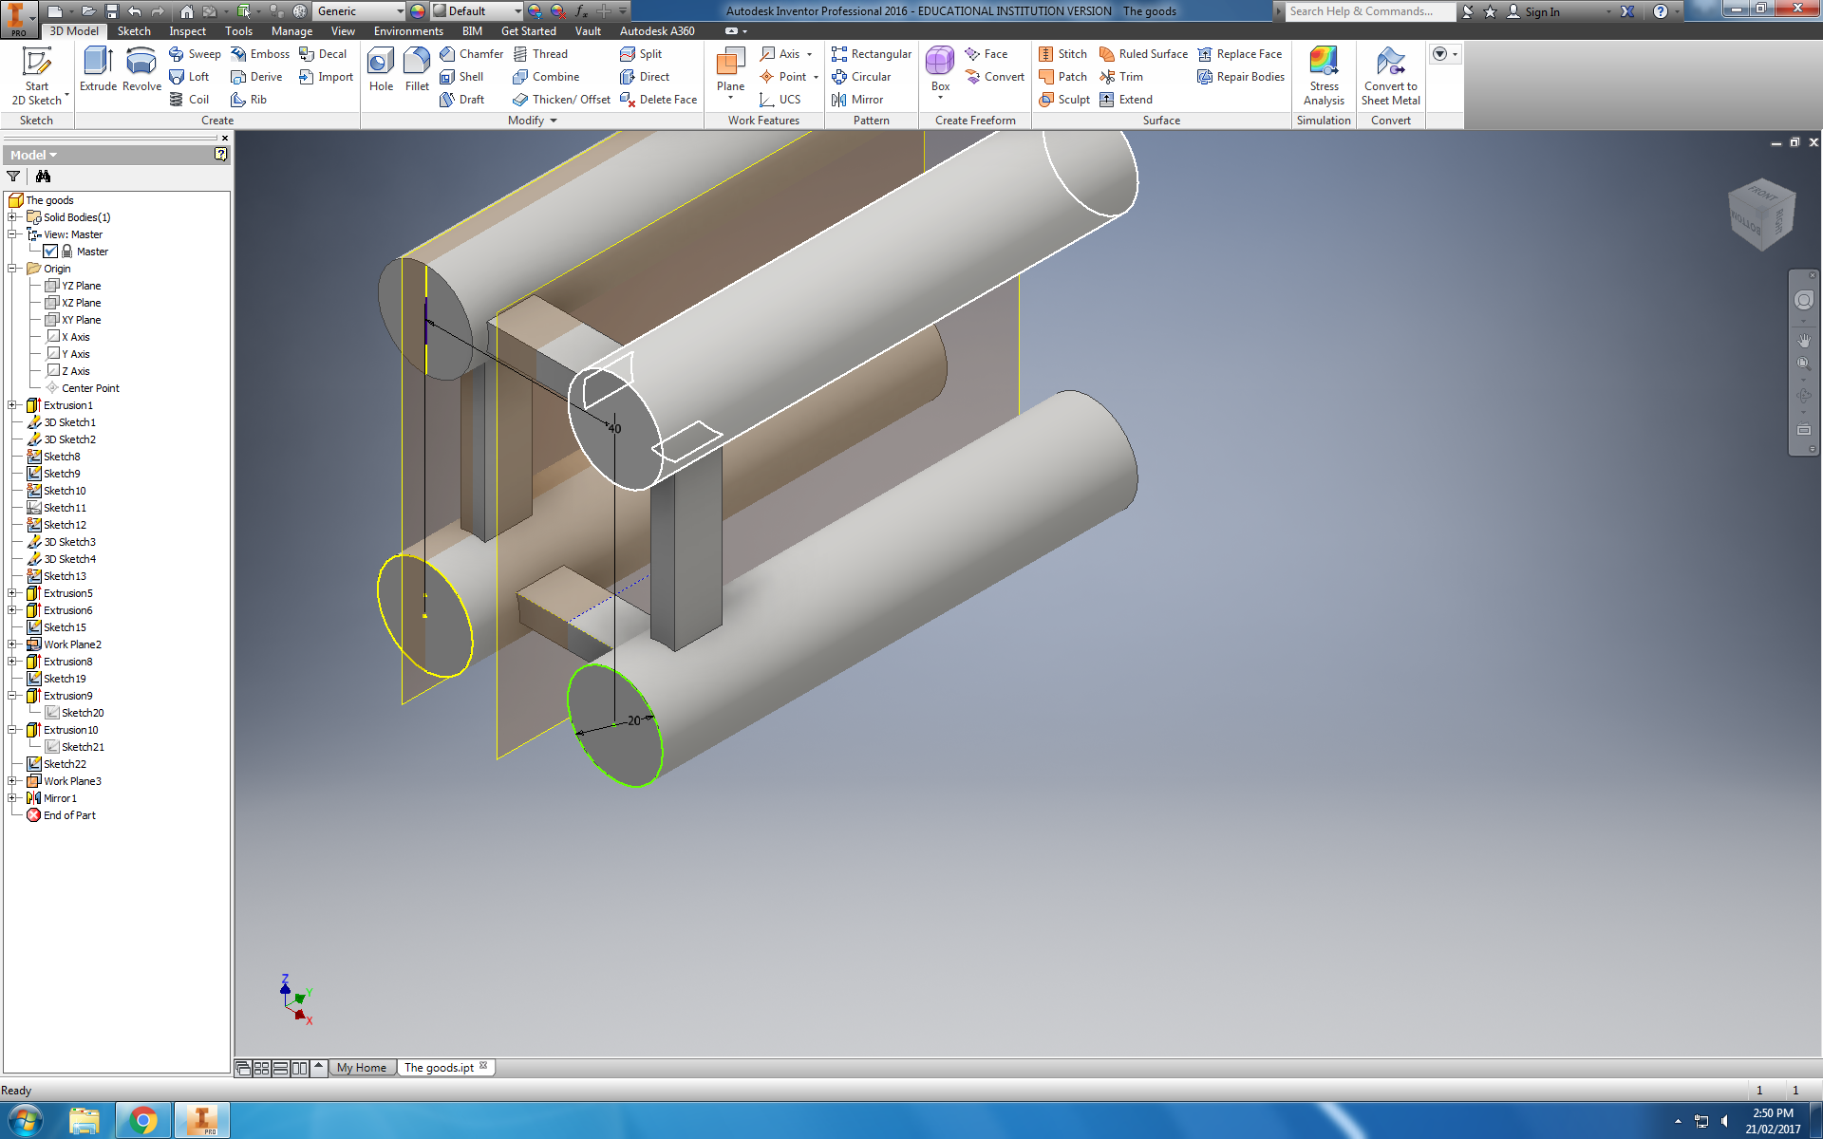Open File Explorer from taskbar
The height and width of the screenshot is (1139, 1823).
(85, 1121)
